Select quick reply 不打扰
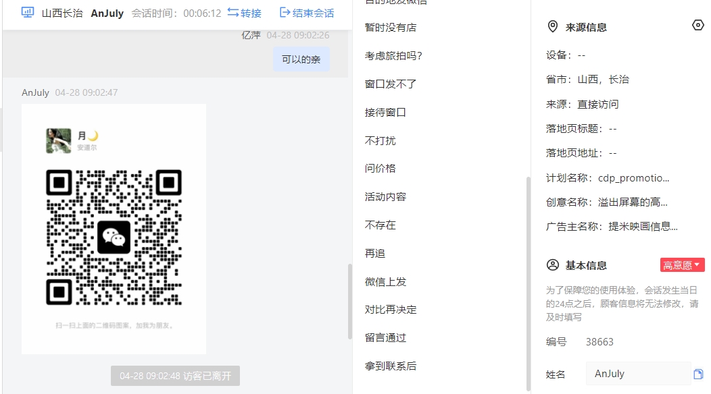 pyautogui.click(x=380, y=140)
